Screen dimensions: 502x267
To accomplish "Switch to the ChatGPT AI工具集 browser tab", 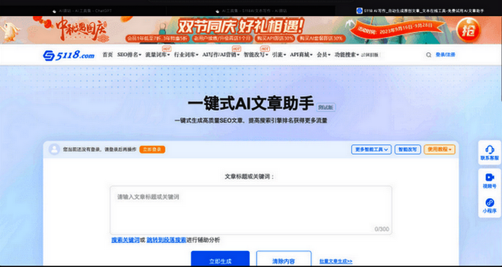I will coord(83,11).
